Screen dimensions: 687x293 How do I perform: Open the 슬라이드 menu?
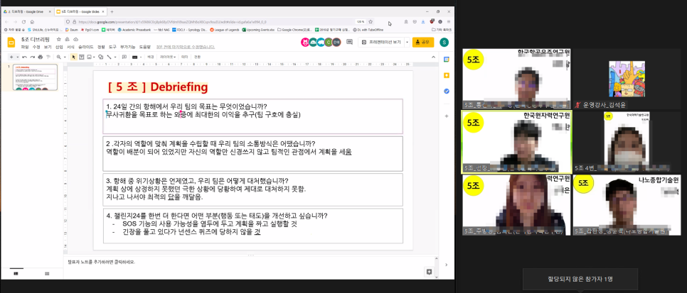[x=85, y=46]
